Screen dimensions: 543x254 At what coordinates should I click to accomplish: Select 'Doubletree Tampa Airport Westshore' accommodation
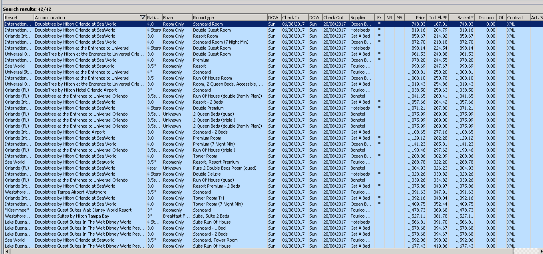pos(90,192)
